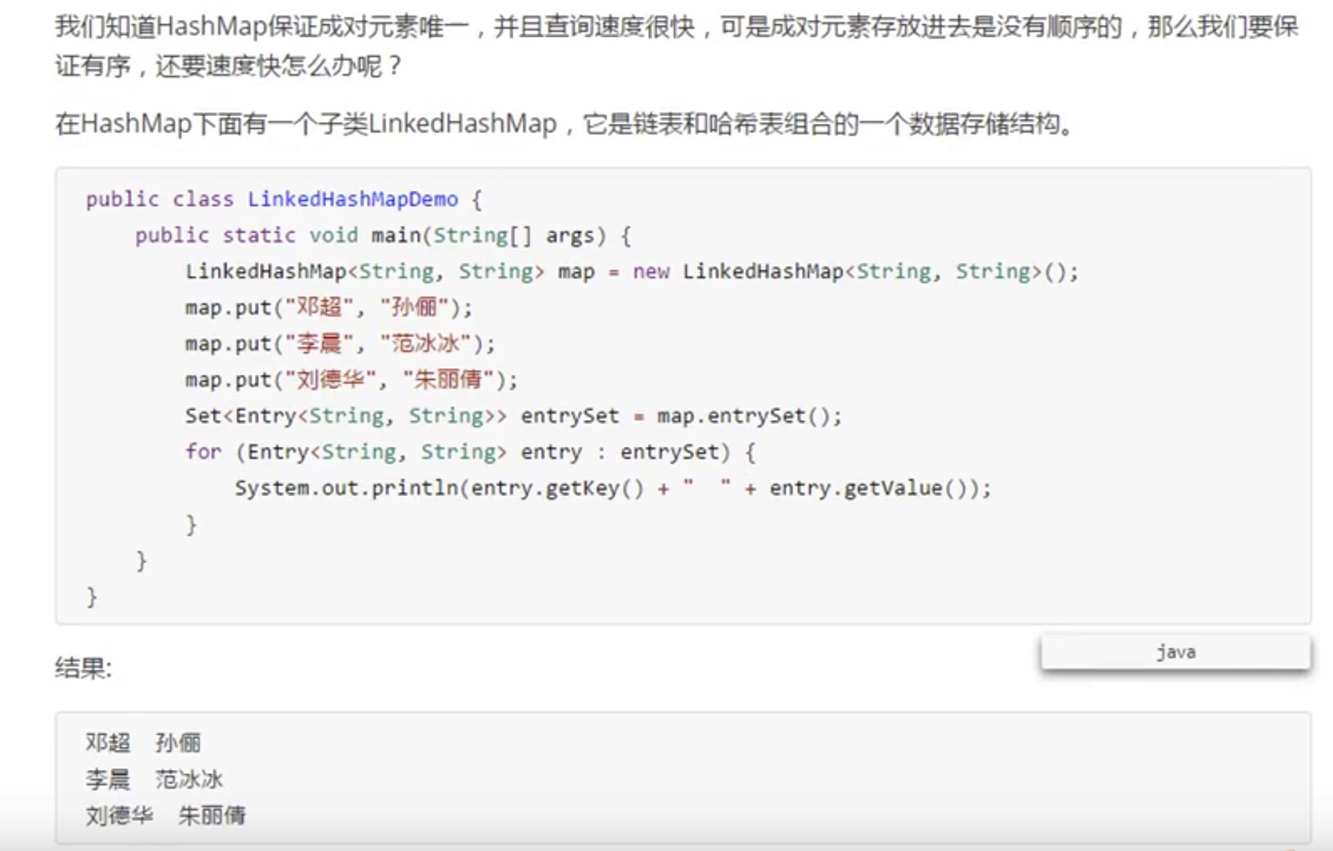The image size is (1333, 851).
Task: Click the map.put("李晨", "范冰冰") line
Action: 341,343
